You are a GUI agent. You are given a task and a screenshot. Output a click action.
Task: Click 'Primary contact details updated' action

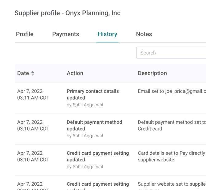[x=93, y=94]
